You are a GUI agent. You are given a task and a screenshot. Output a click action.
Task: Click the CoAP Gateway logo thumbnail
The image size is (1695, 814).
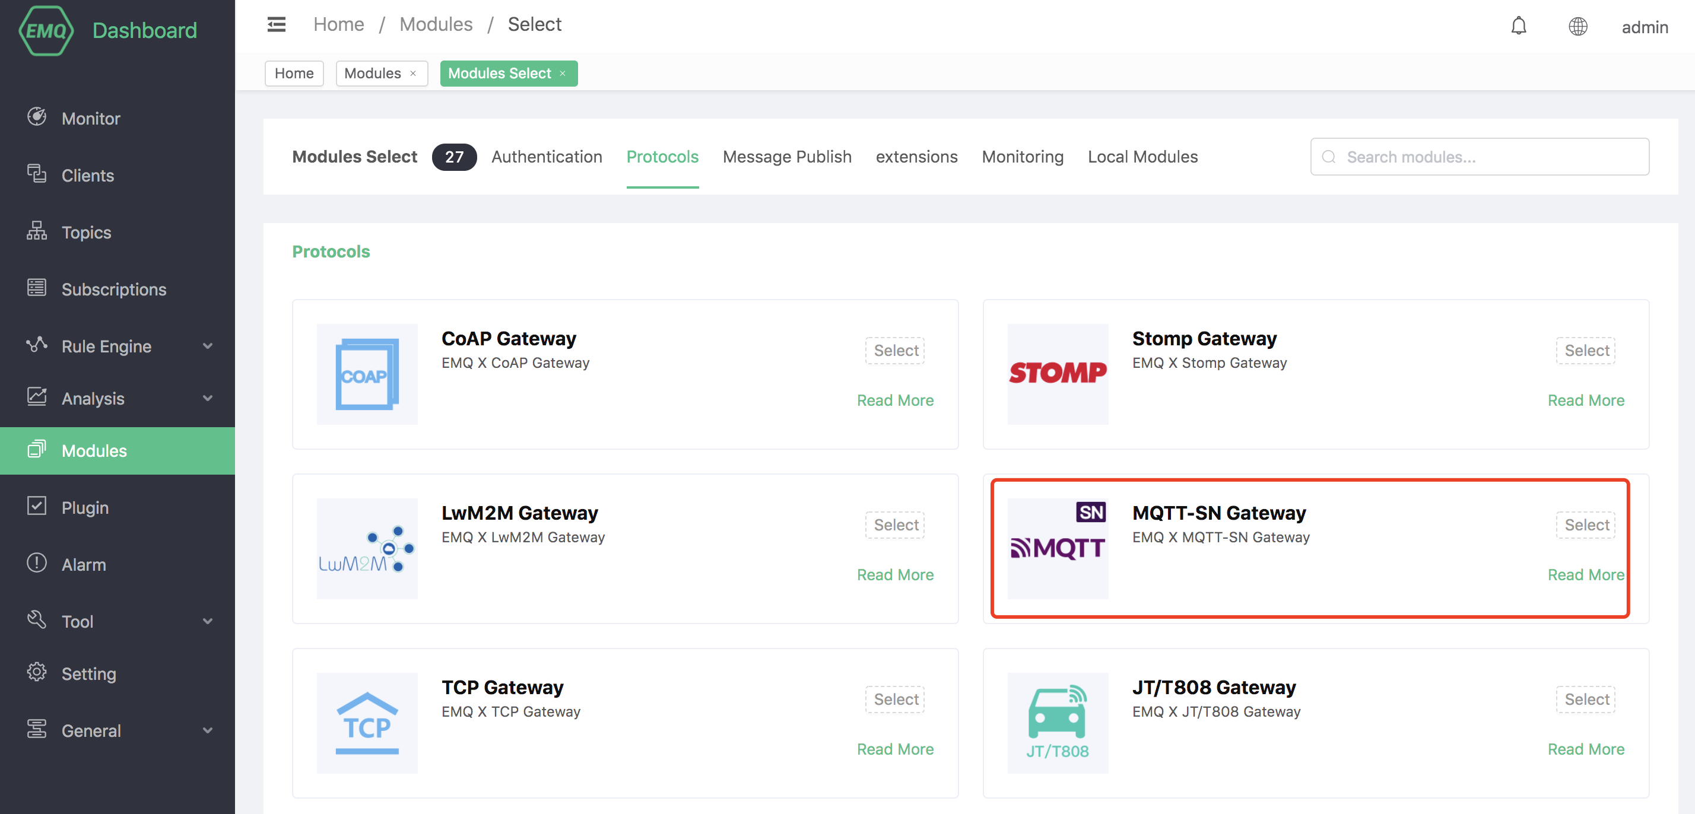tap(367, 374)
